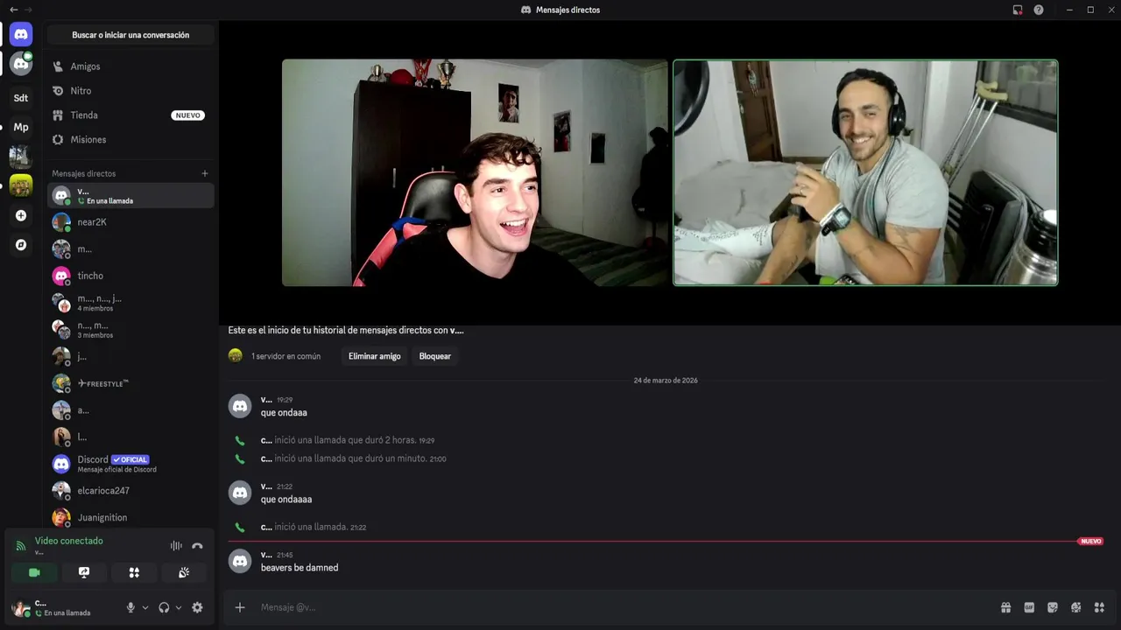1121x630 pixels.
Task: Open the Misiones page
Action: click(130, 140)
